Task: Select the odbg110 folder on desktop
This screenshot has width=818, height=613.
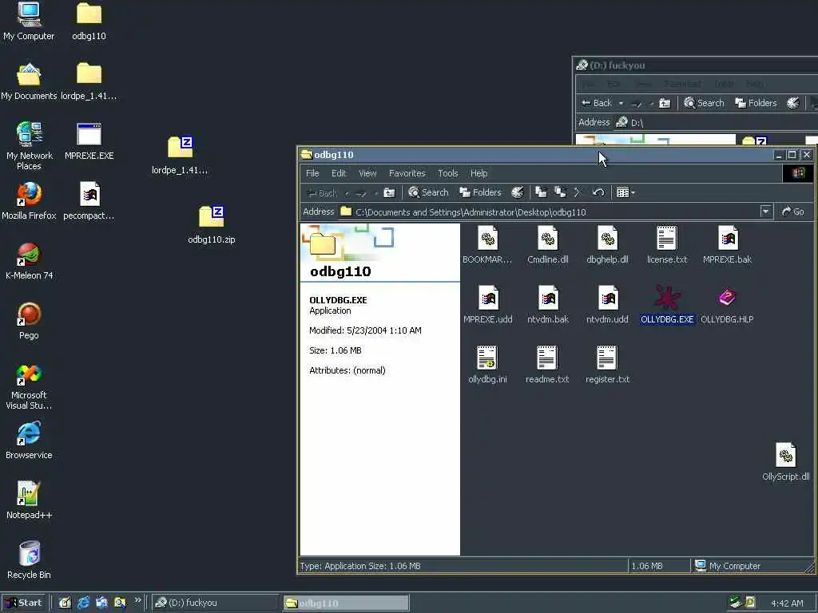Action: pos(89,22)
